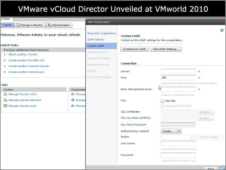Focus the Password input field
Viewport: 226px width, 170px height.
pyautogui.click(x=178, y=155)
